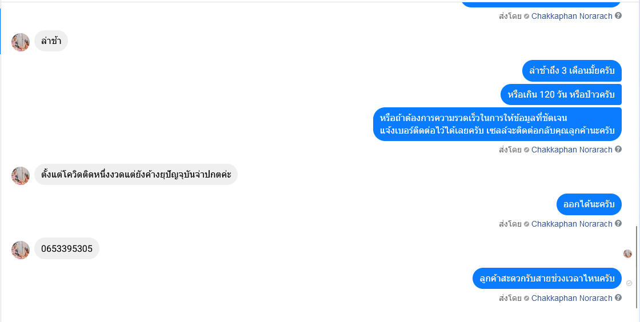The height and width of the screenshot is (322, 640).
Task: Select the 0653395305 phone number message
Action: coord(67,248)
